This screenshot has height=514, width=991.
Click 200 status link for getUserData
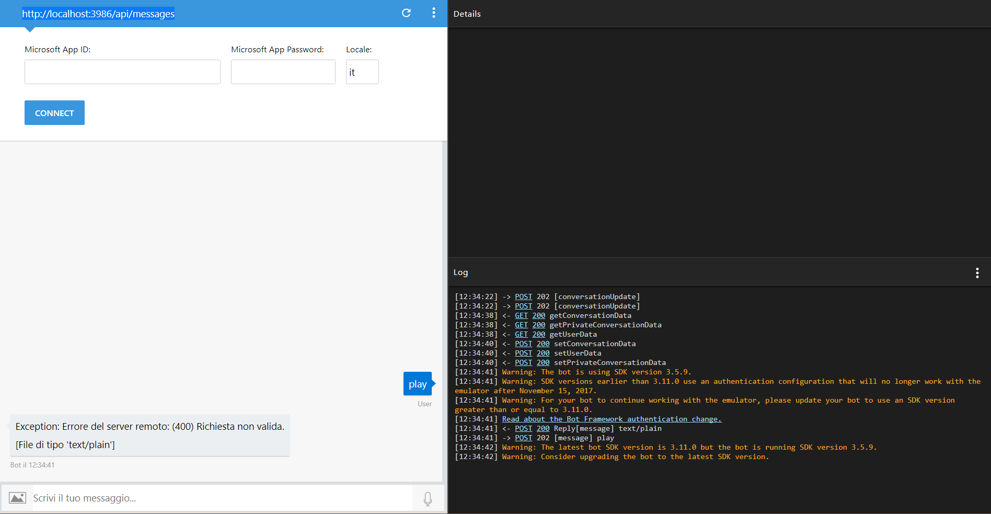point(538,334)
